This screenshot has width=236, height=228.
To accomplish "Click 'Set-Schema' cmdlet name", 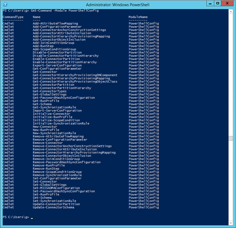I will pos(42,198).
